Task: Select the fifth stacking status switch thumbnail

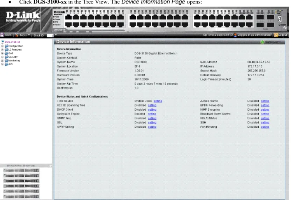Action: pyautogui.click(x=21, y=191)
